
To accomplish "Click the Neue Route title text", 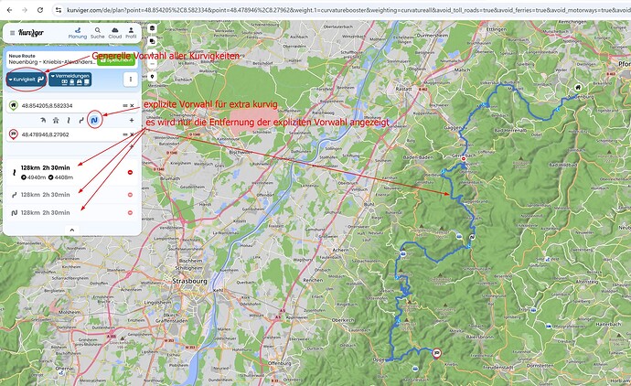I will [22, 56].
